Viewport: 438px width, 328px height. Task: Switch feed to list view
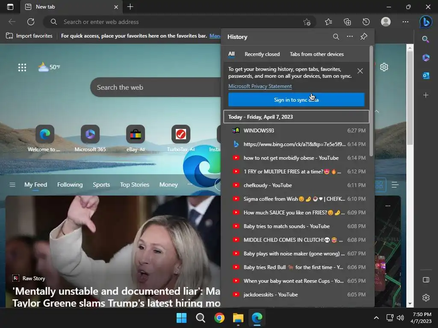pos(395,184)
